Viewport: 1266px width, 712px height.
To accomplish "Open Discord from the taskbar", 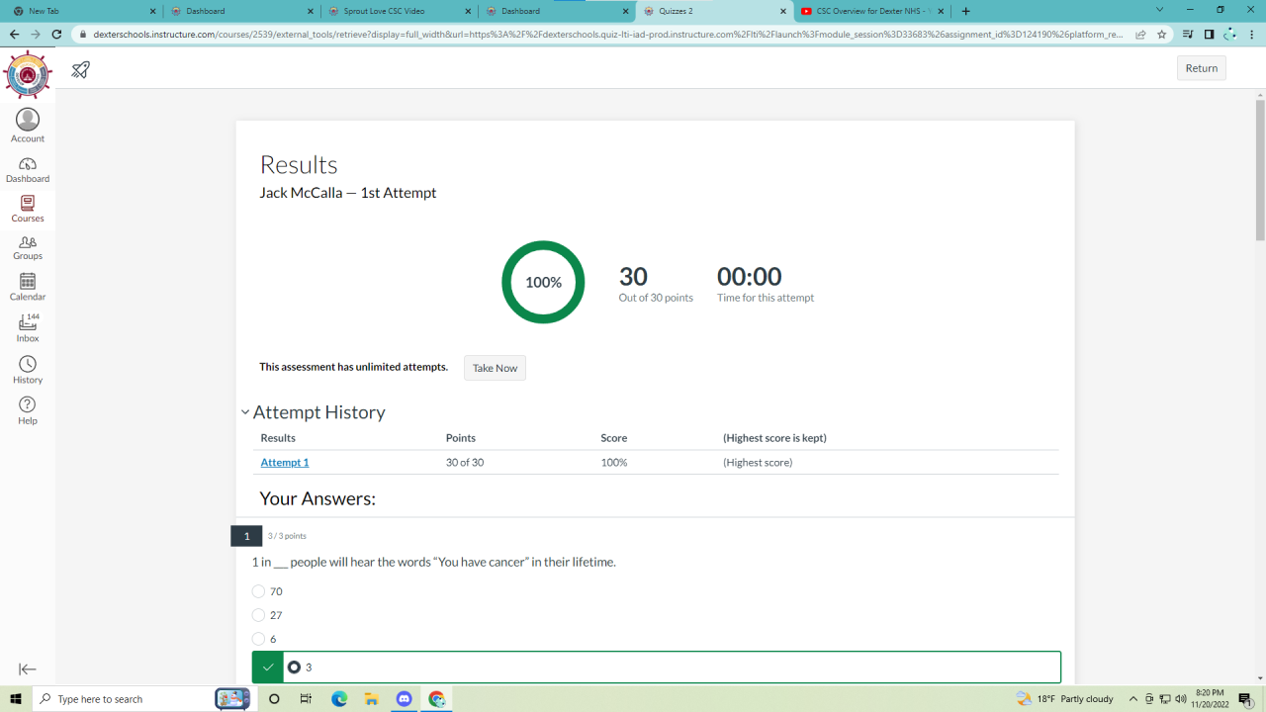I will point(405,699).
